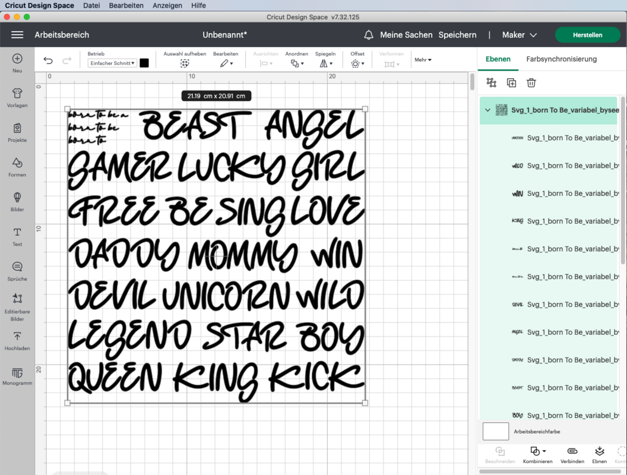Image resolution: width=627 pixels, height=475 pixels.
Task: Open the Bearbeiten menu in menu bar
Action: 126,5
